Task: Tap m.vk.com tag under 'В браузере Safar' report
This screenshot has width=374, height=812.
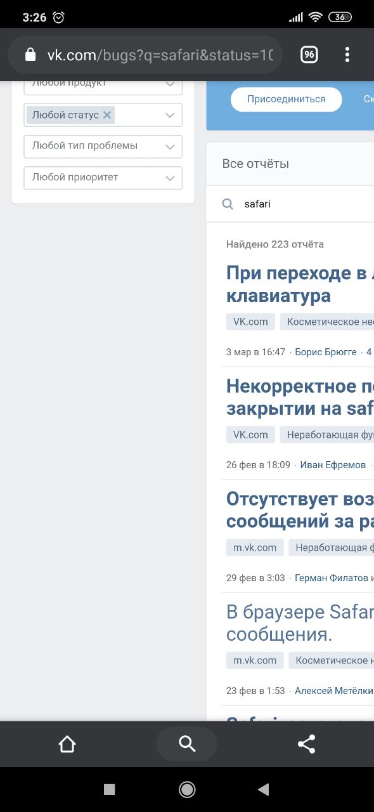Action: [255, 660]
